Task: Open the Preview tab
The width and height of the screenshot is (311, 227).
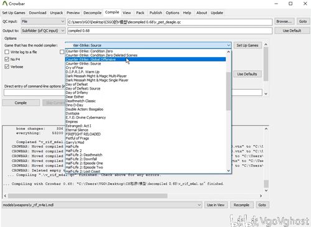Action: pyautogui.click(x=73, y=13)
